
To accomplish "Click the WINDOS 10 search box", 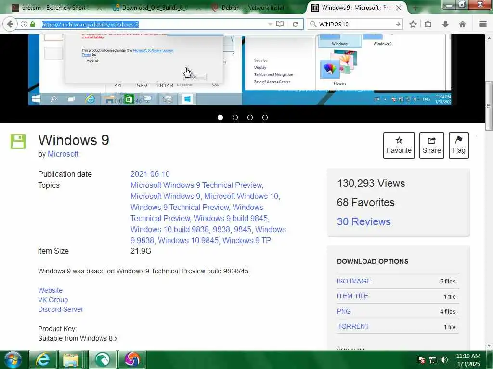I will pos(355,24).
